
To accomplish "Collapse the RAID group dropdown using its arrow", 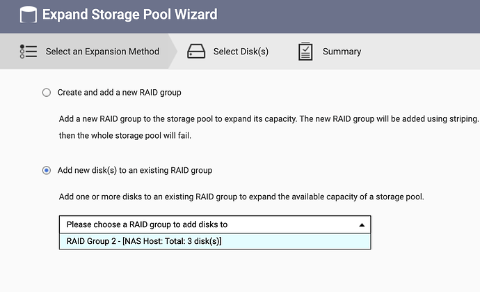I will point(361,225).
